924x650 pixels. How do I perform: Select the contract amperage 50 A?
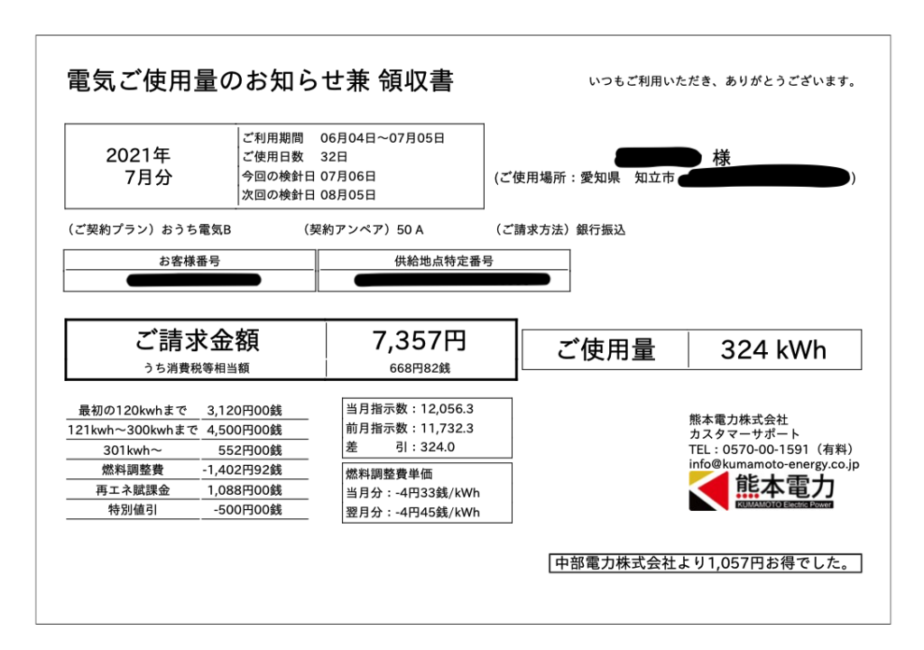click(411, 230)
